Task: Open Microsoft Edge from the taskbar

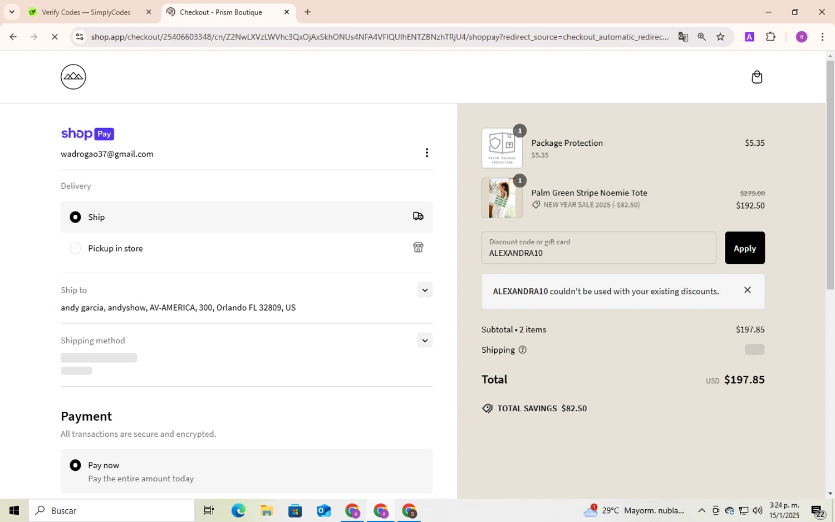Action: [238, 510]
